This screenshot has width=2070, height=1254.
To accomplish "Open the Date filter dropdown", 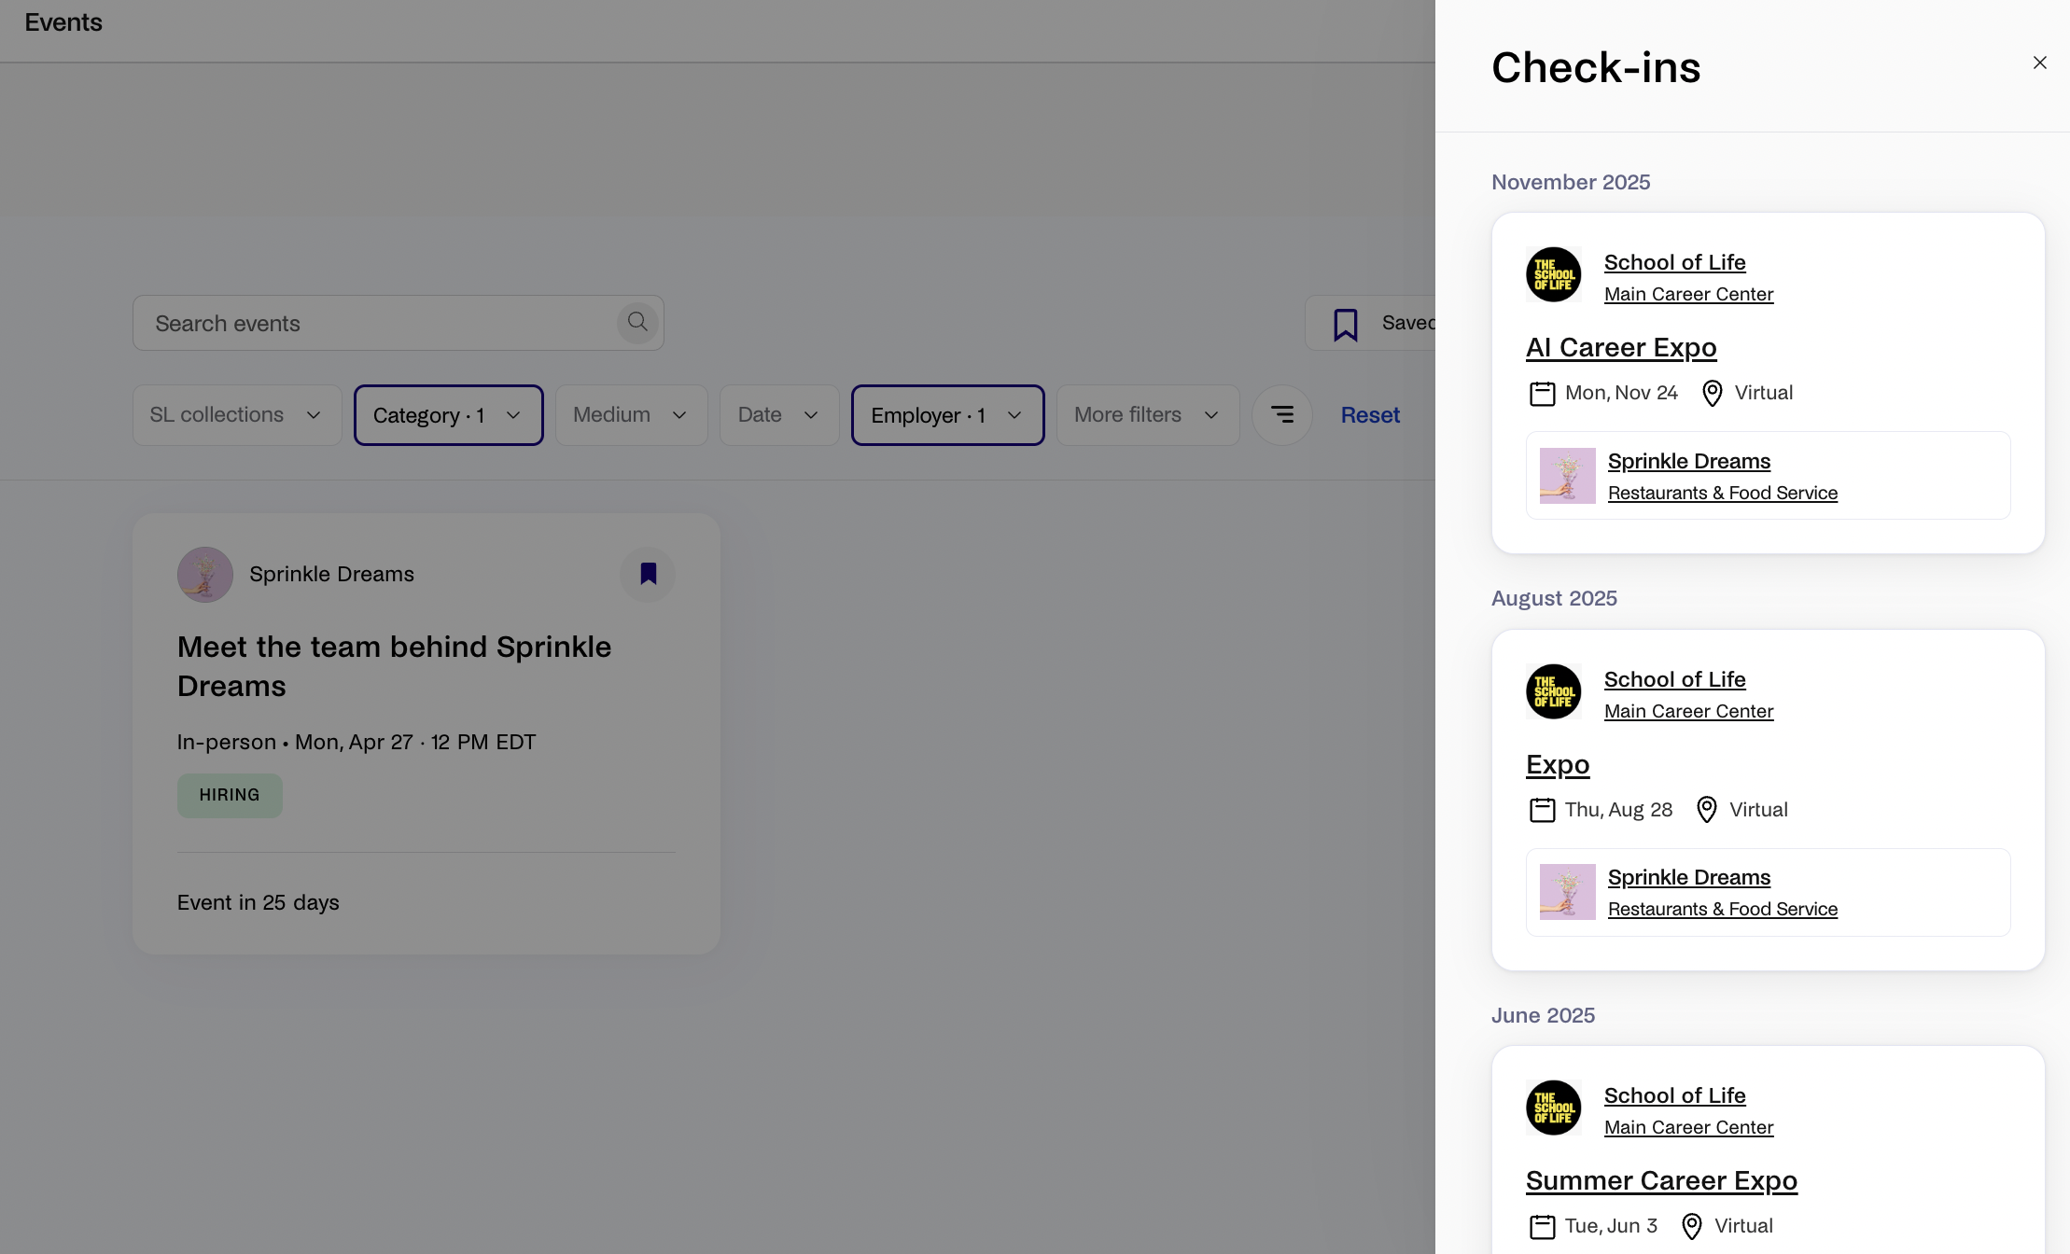I will (779, 415).
